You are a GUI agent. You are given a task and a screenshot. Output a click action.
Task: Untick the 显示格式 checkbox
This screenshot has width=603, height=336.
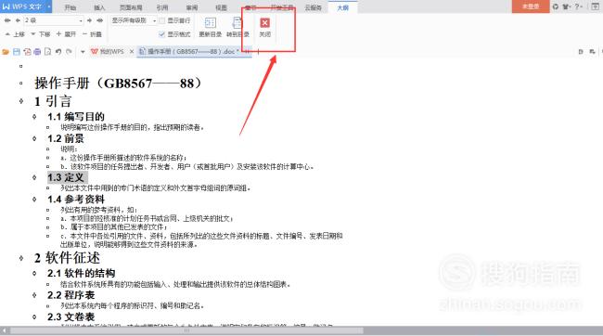[162, 34]
